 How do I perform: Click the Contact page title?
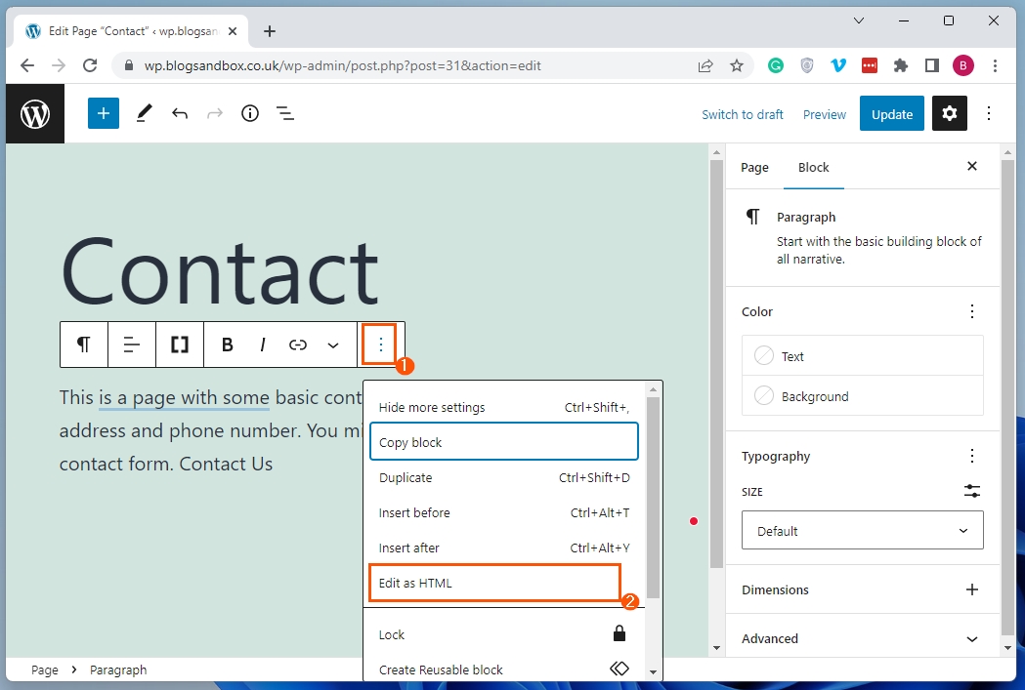[220, 271]
